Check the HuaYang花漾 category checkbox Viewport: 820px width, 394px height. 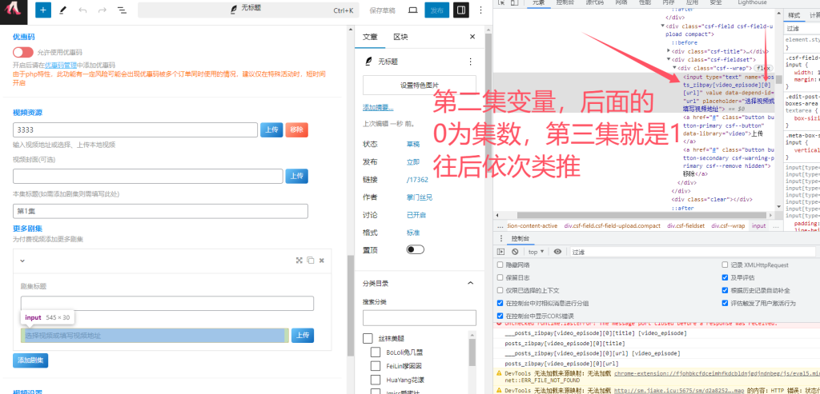[x=376, y=380]
